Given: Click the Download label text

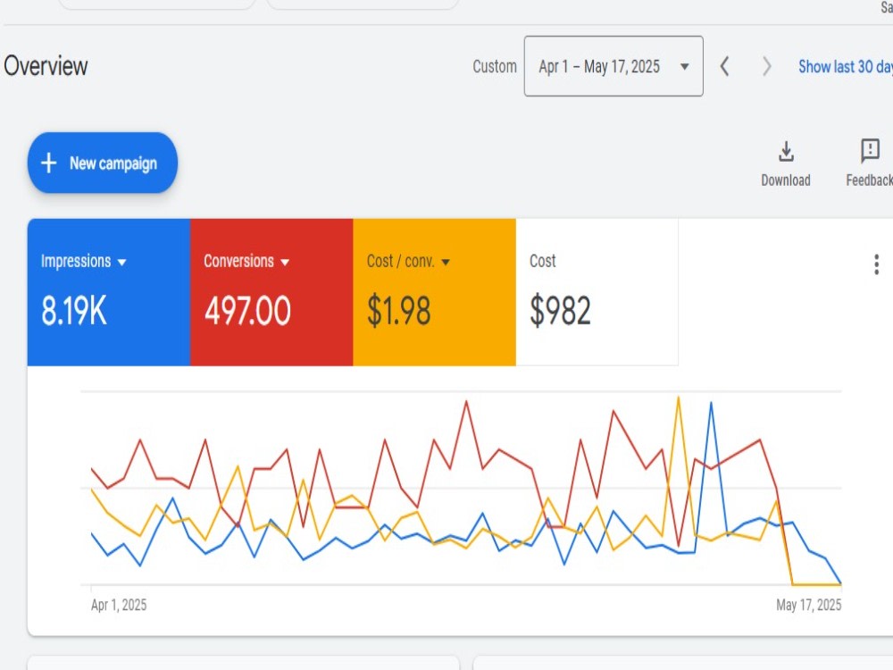Looking at the screenshot, I should [x=786, y=180].
